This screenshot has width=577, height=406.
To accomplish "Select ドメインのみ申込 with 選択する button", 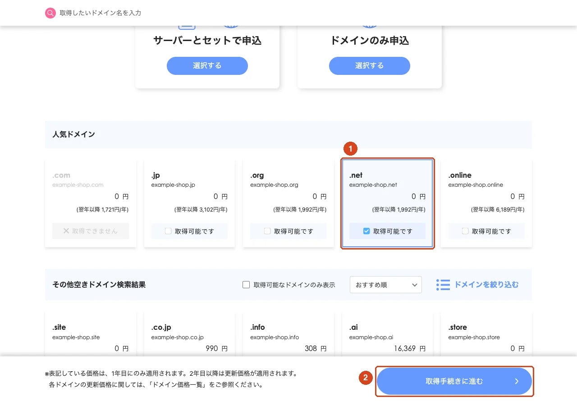I will 370,65.
